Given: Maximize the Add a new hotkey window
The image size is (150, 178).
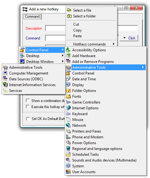Looking at the screenshot, I should pyautogui.click(x=126, y=8).
